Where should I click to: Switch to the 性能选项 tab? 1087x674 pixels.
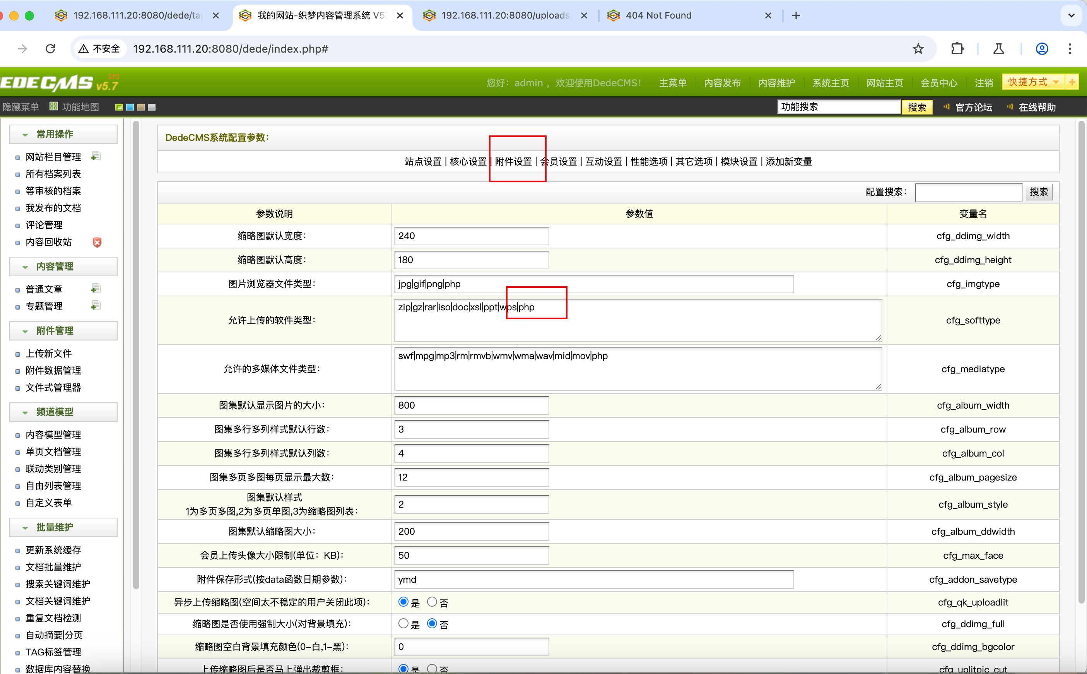click(648, 161)
